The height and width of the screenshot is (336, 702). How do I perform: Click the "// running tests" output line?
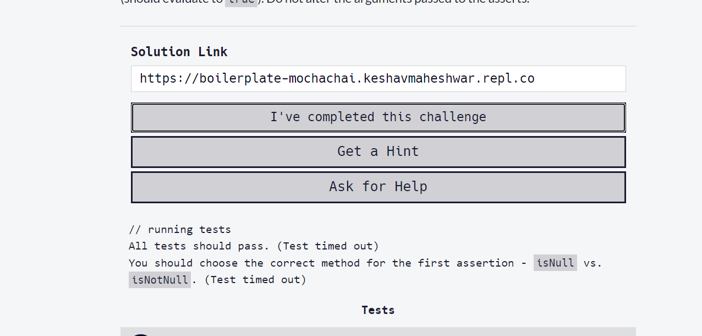(180, 229)
